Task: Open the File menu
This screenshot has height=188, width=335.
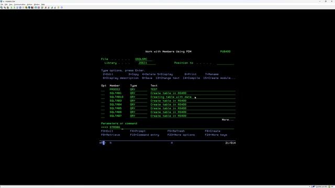Action: point(2,5)
